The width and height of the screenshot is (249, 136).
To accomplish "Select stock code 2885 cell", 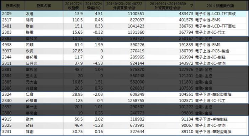I will (x=7, y=82).
